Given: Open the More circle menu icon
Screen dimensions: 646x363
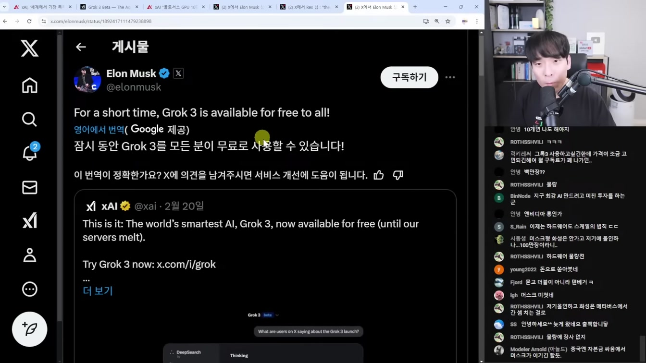Looking at the screenshot, I should [29, 289].
